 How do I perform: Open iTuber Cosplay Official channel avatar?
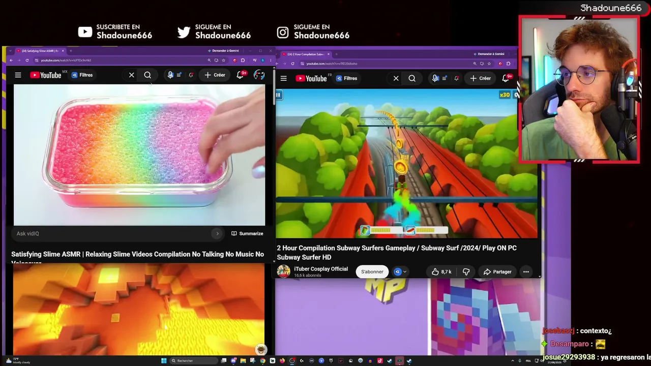283,271
